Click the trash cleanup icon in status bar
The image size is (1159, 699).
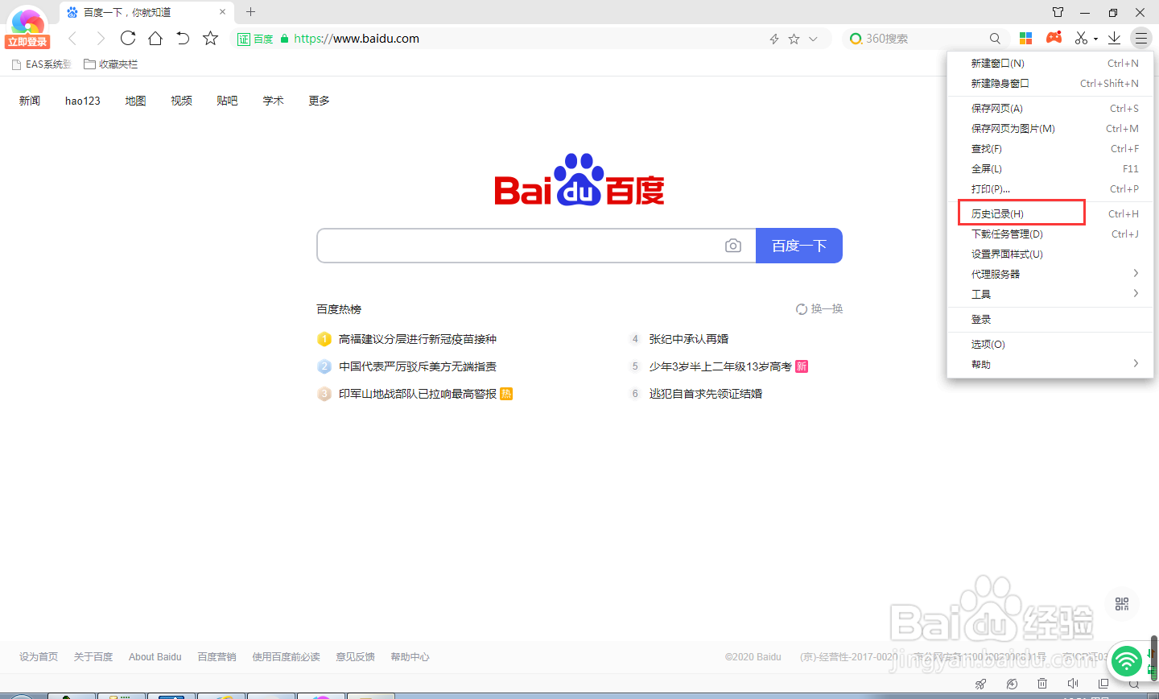[1041, 683]
